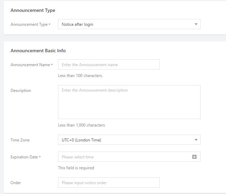This screenshot has height=194, width=226.
Task: Click the 'Announcement Name' field label
Action: click(30, 65)
